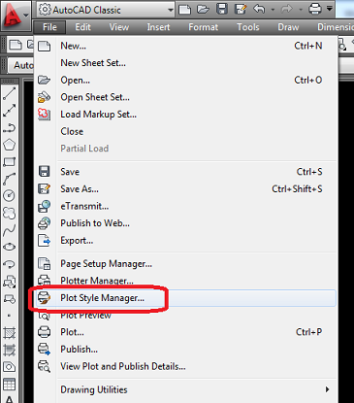Select the Table tool in the left toolbar
Image resolution: width=354 pixels, height=403 pixels.
tap(10, 385)
